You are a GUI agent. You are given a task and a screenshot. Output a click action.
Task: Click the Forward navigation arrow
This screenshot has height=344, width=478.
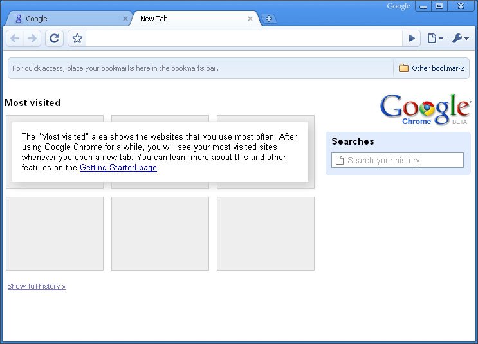(32, 39)
